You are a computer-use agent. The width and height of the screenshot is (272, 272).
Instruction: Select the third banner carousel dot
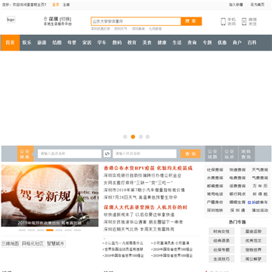[141, 137]
